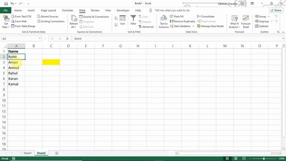The image size is (286, 161).
Task: Toggle the Filter funnel
Action: pos(133,20)
